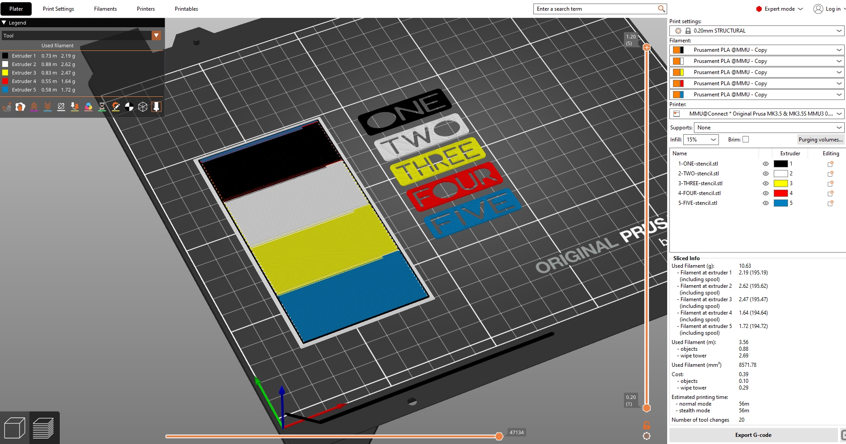Toggle wipe visibility hand icon
This screenshot has height=444, width=846.
pos(21,107)
